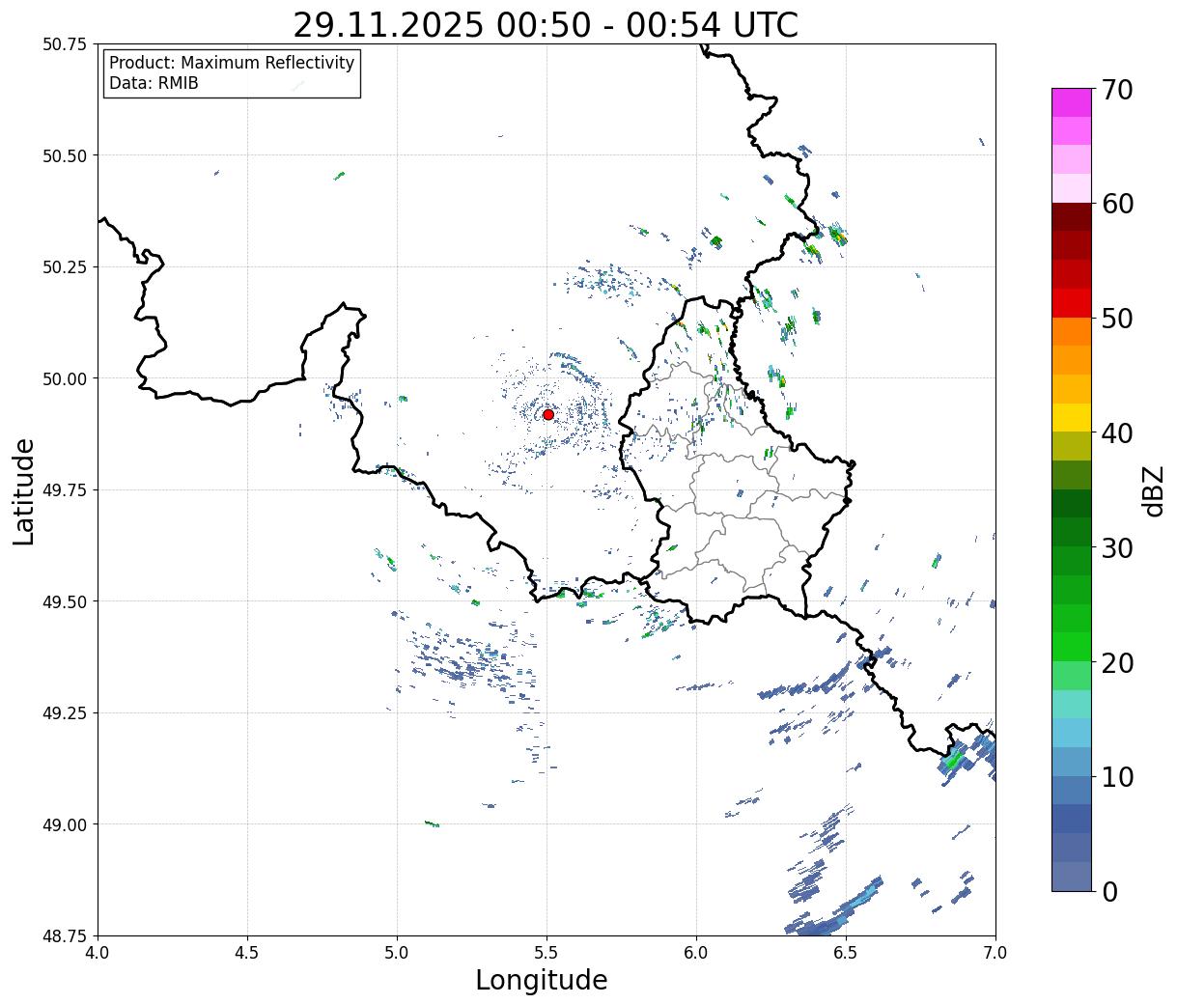Click the latitude tick label 50.75

coord(65,44)
